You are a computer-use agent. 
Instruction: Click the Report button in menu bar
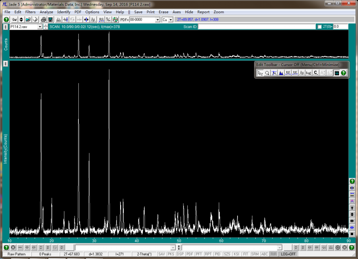[203, 12]
